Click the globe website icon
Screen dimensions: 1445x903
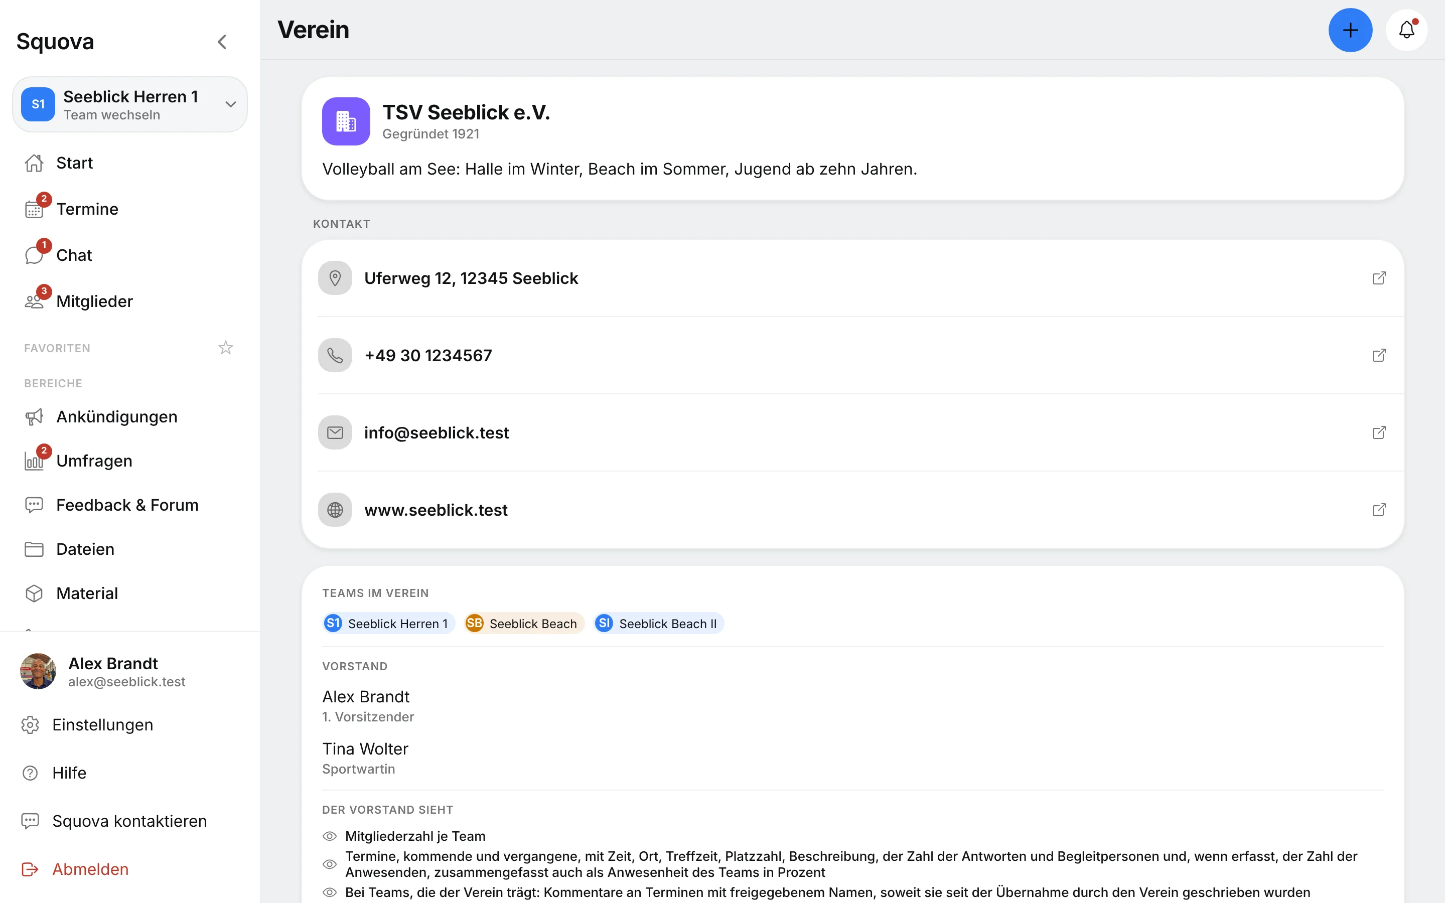[335, 510]
